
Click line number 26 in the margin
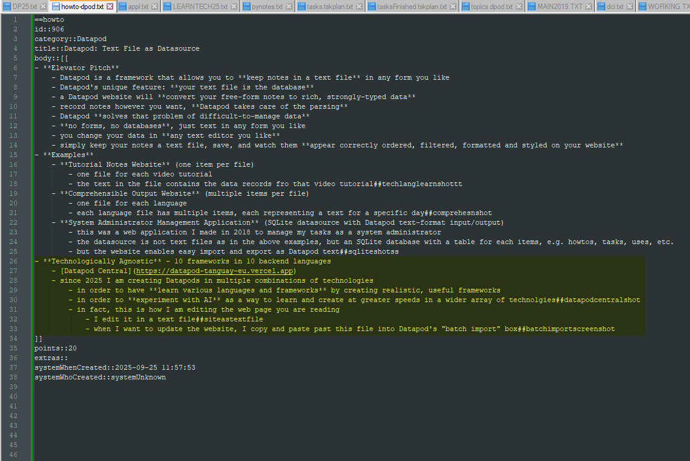click(x=13, y=262)
